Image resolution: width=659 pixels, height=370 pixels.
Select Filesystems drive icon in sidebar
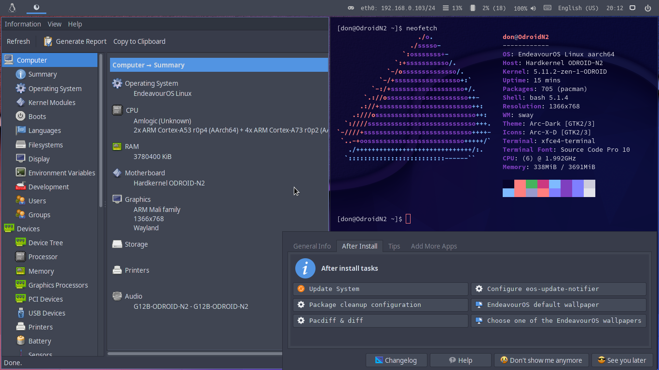tap(20, 145)
